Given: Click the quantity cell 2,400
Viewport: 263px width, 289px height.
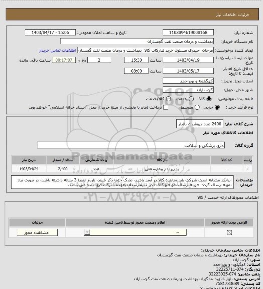Looking at the screenshot, I should pyautogui.click(x=63, y=169).
